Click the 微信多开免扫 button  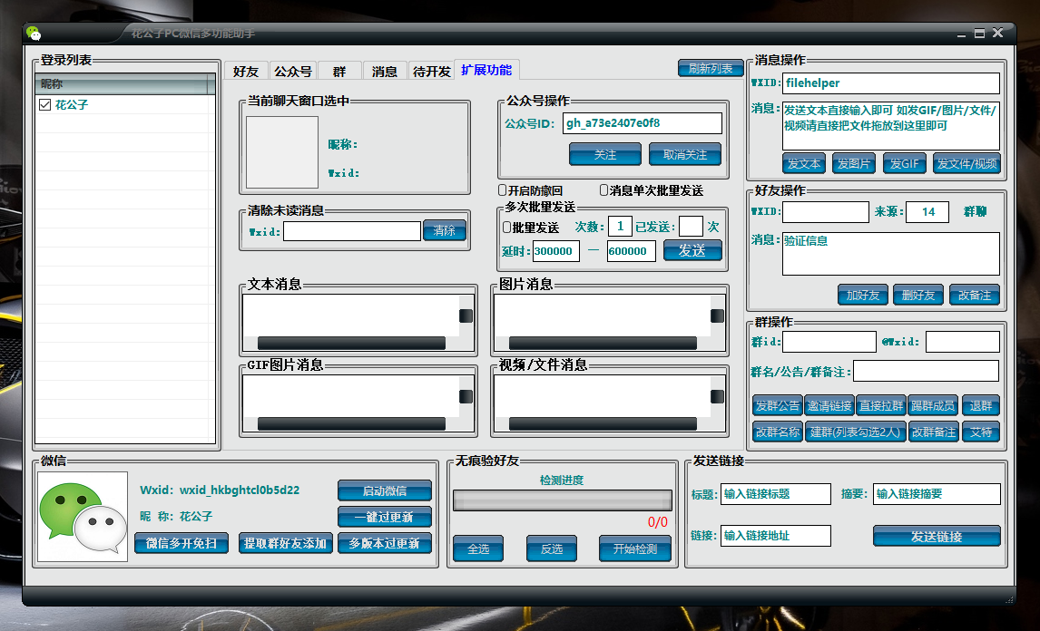point(182,543)
